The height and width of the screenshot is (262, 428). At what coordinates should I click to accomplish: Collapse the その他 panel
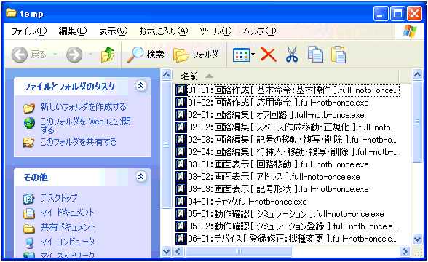click(141, 177)
